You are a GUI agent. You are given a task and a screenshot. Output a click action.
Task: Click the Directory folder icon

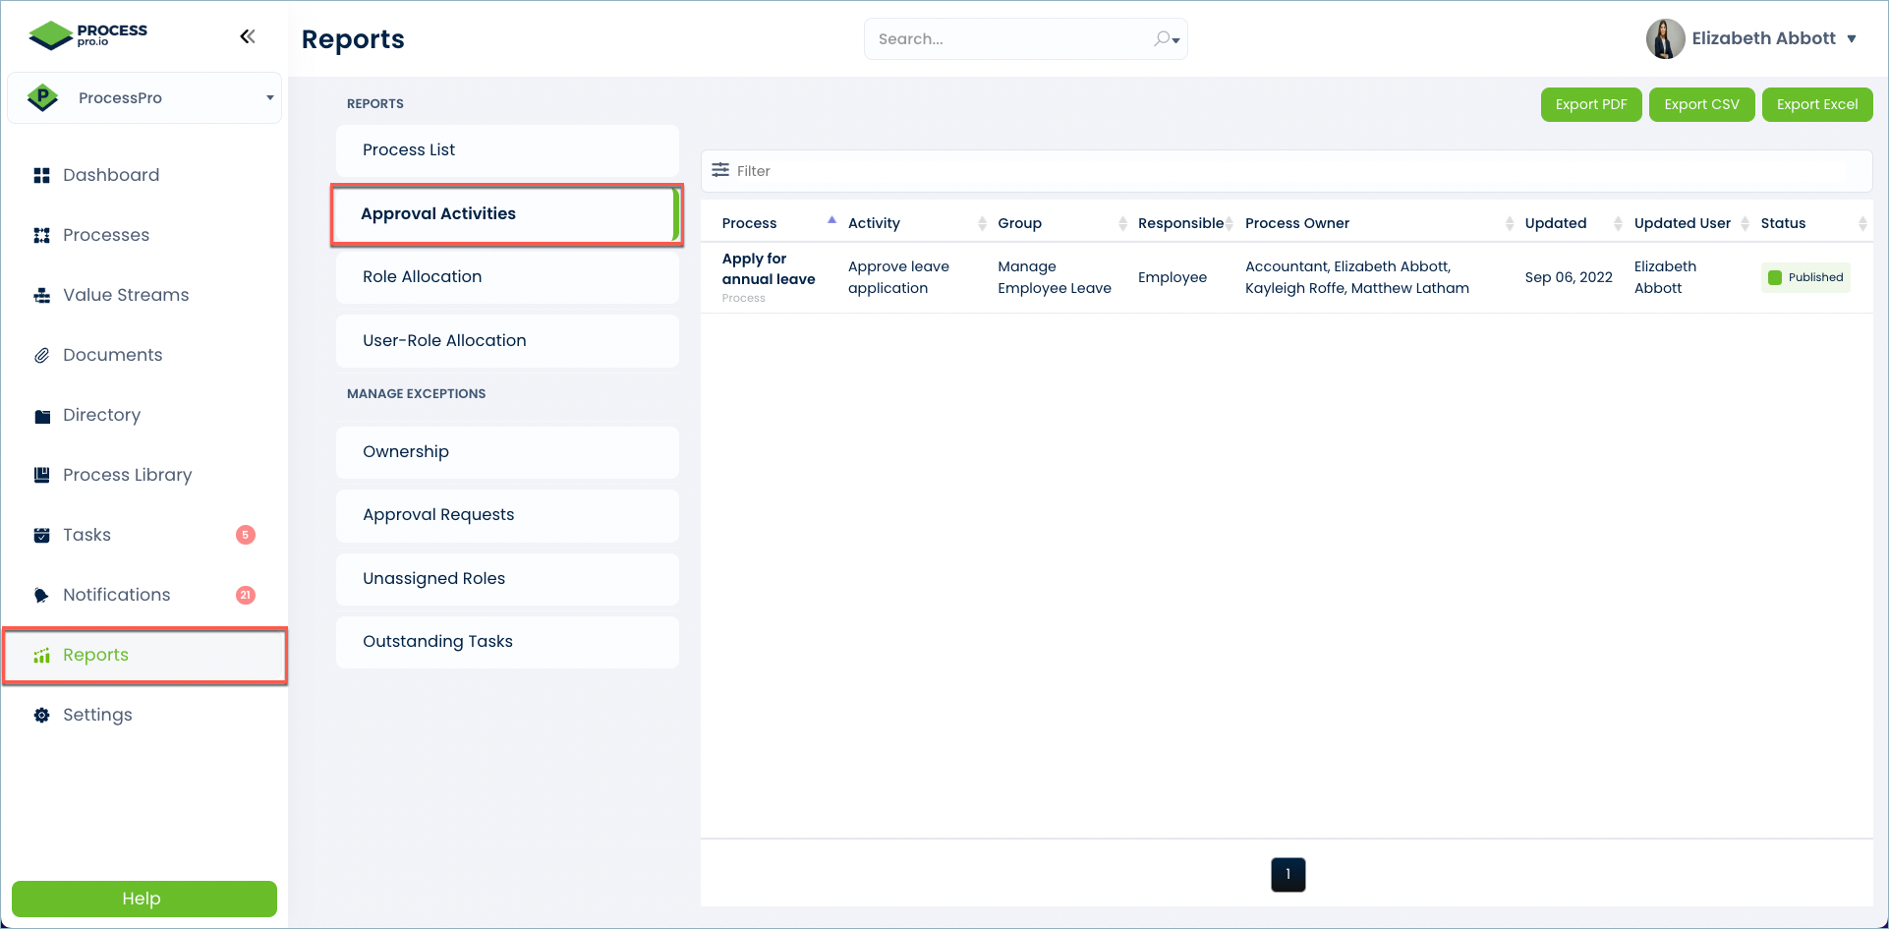point(41,416)
